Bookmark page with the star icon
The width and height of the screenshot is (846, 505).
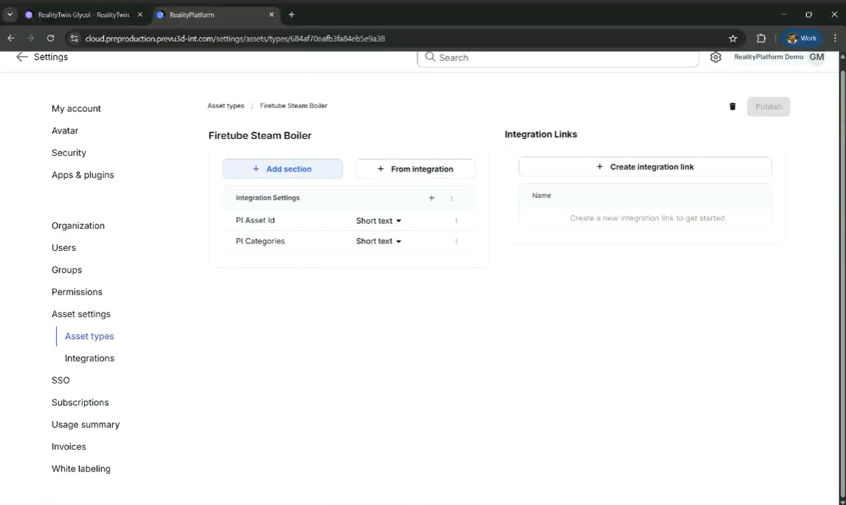733,38
